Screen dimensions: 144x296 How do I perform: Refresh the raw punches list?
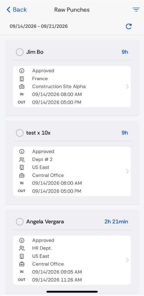tap(129, 26)
